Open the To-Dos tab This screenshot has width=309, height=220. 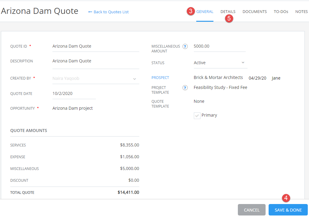tap(281, 12)
